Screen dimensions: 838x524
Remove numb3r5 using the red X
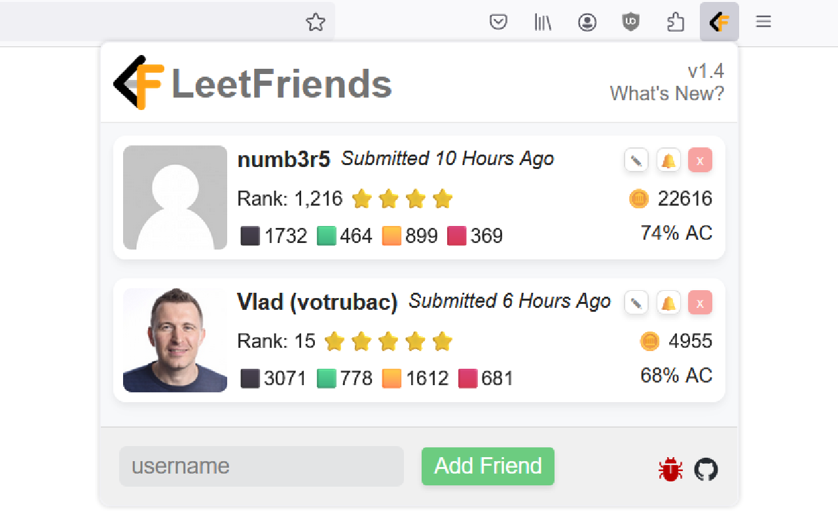pos(700,160)
